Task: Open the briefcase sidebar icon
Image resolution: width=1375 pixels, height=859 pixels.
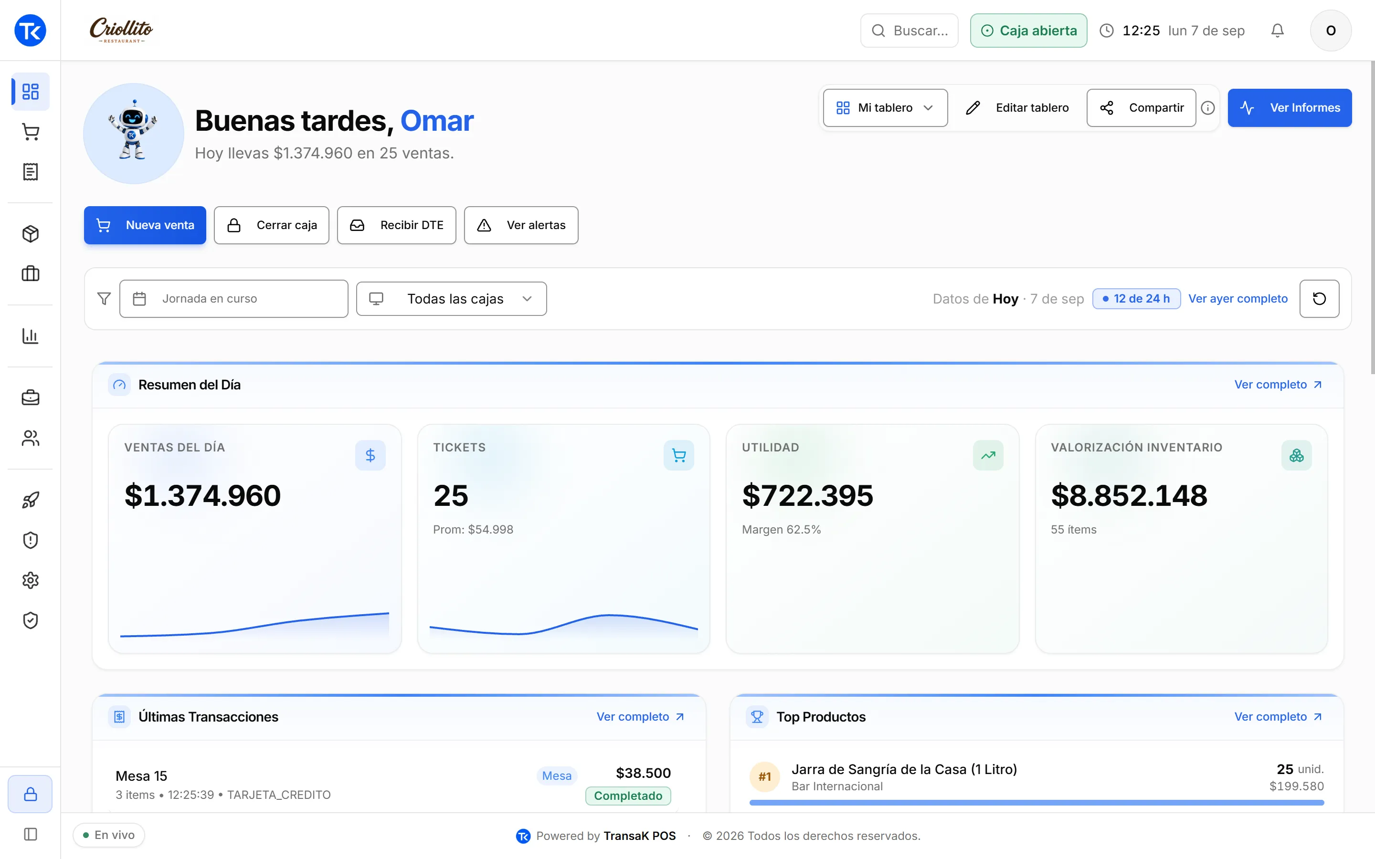Action: tap(30, 398)
